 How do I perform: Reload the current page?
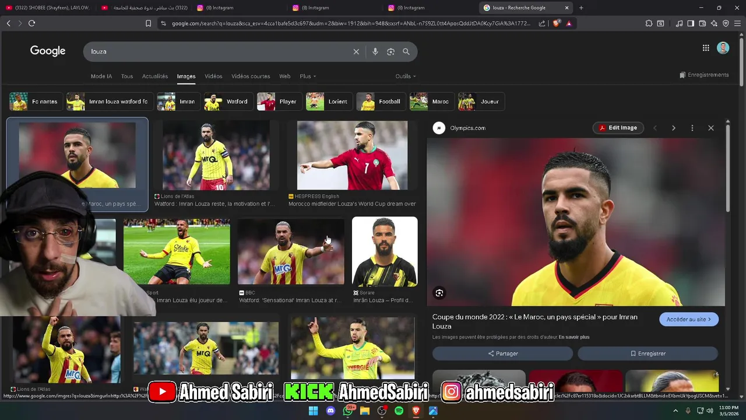31,23
